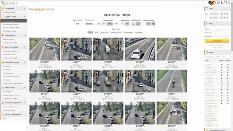Set 500 results per page
The height and width of the screenshot is (131, 233).
[116, 24]
